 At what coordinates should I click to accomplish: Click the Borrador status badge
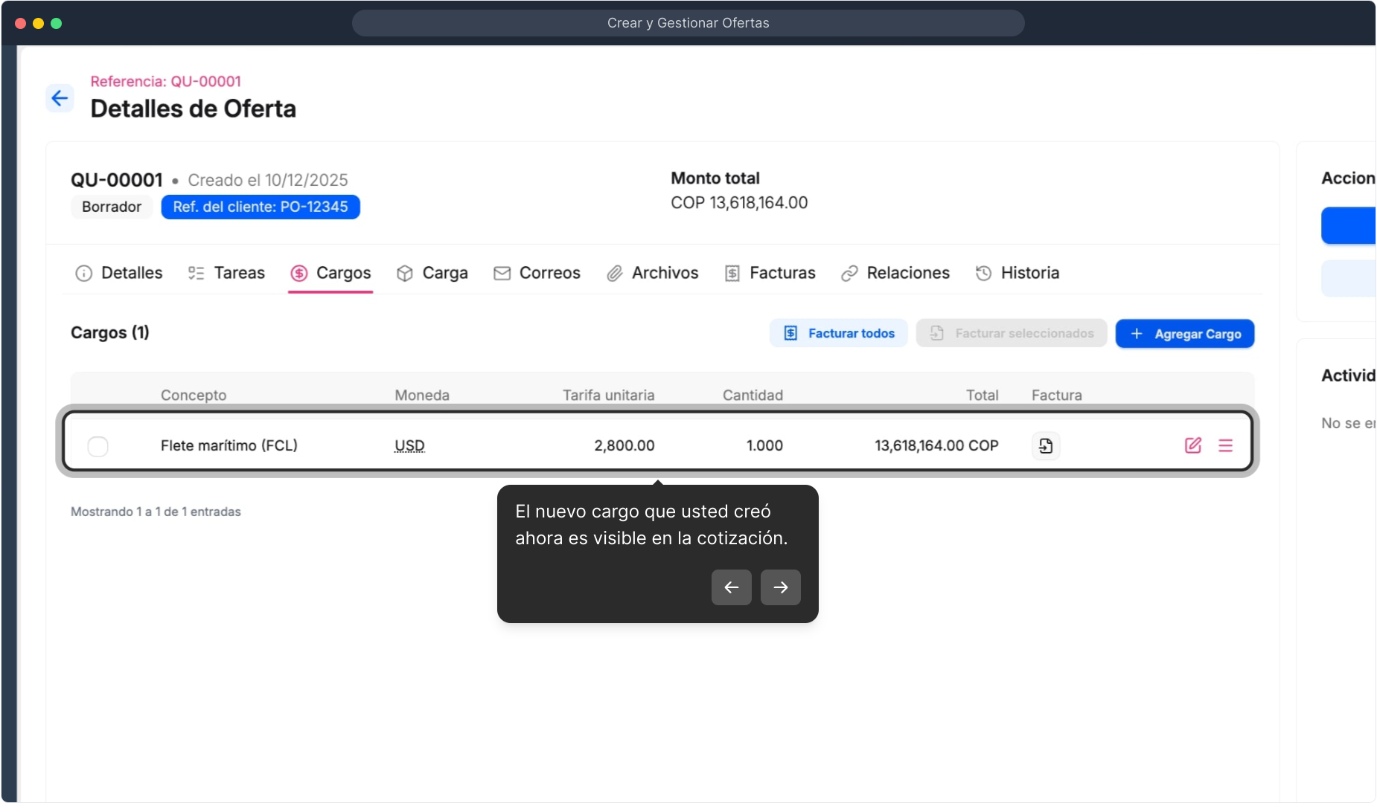[x=112, y=207]
